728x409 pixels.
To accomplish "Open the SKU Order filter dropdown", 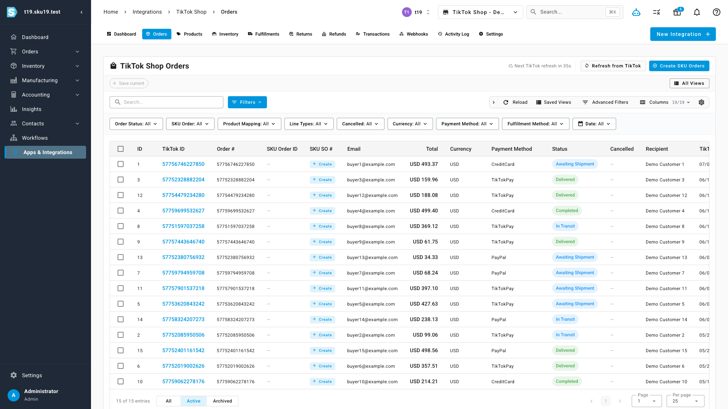I will (190, 124).
